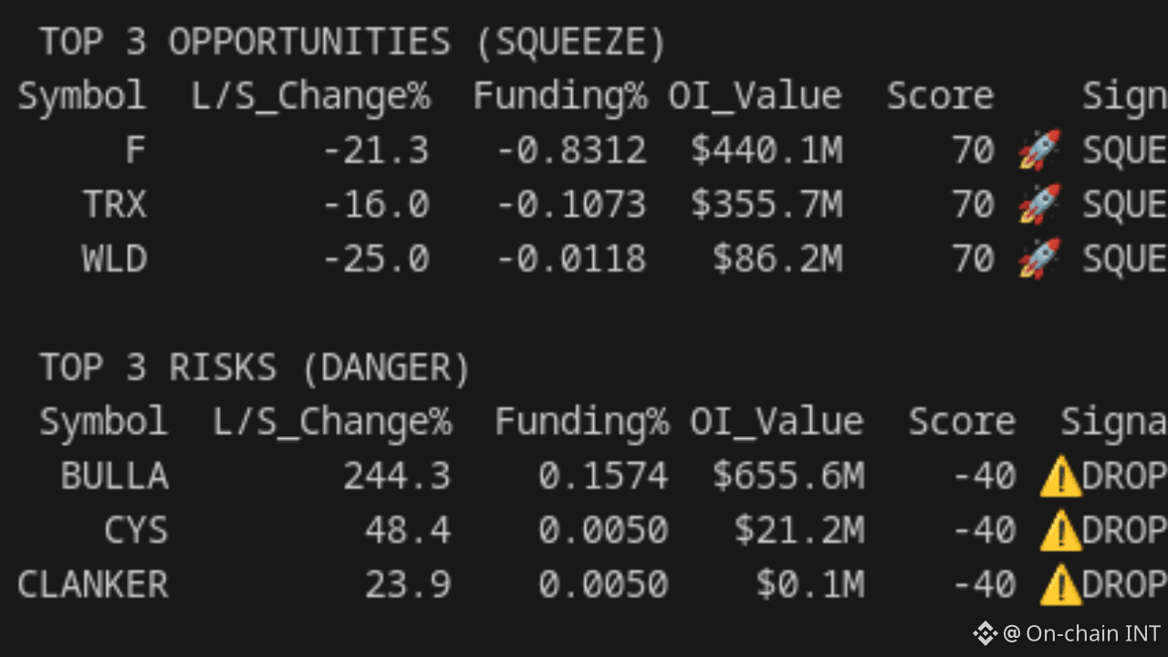Click the TOP 3 RISKS (DANGER) heading
The height and width of the screenshot is (657, 1168).
[x=255, y=368]
